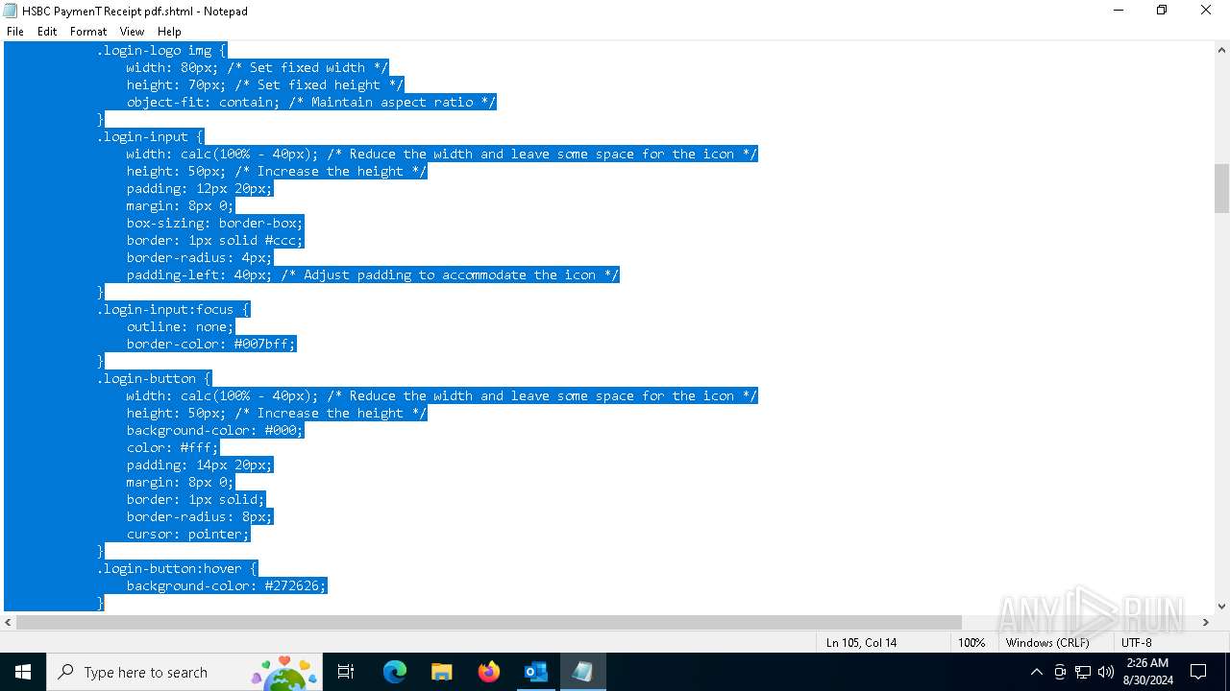Viewport: 1230px width, 691px height.
Task: Click the horizontal scrollbar thumb
Action: (x=489, y=622)
